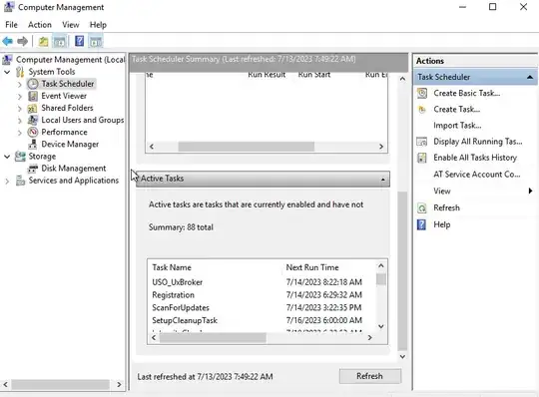Click the Local Users and Groups icon
The width and height of the screenshot is (539, 397).
pyautogui.click(x=33, y=121)
